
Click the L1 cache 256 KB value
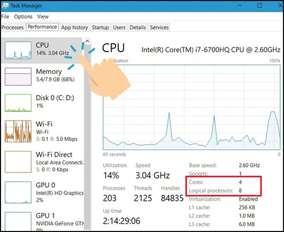tap(247, 207)
